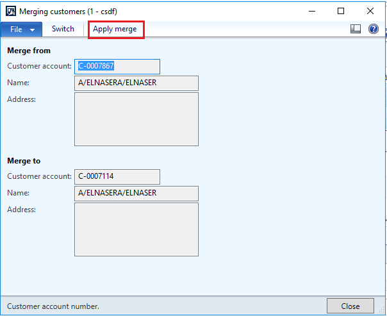Click the Merge to Name field
Viewport: 387px width, 316px height.
(136, 194)
